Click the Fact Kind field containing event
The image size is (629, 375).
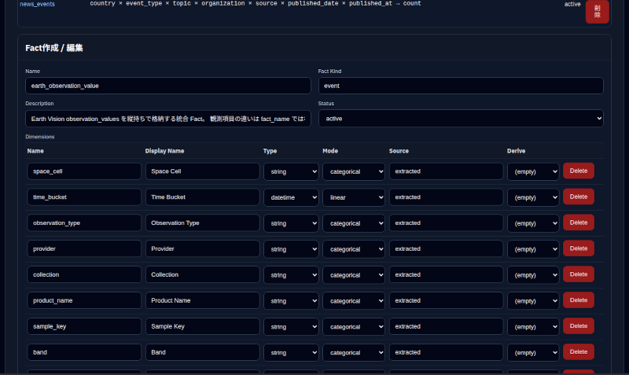tap(461, 86)
